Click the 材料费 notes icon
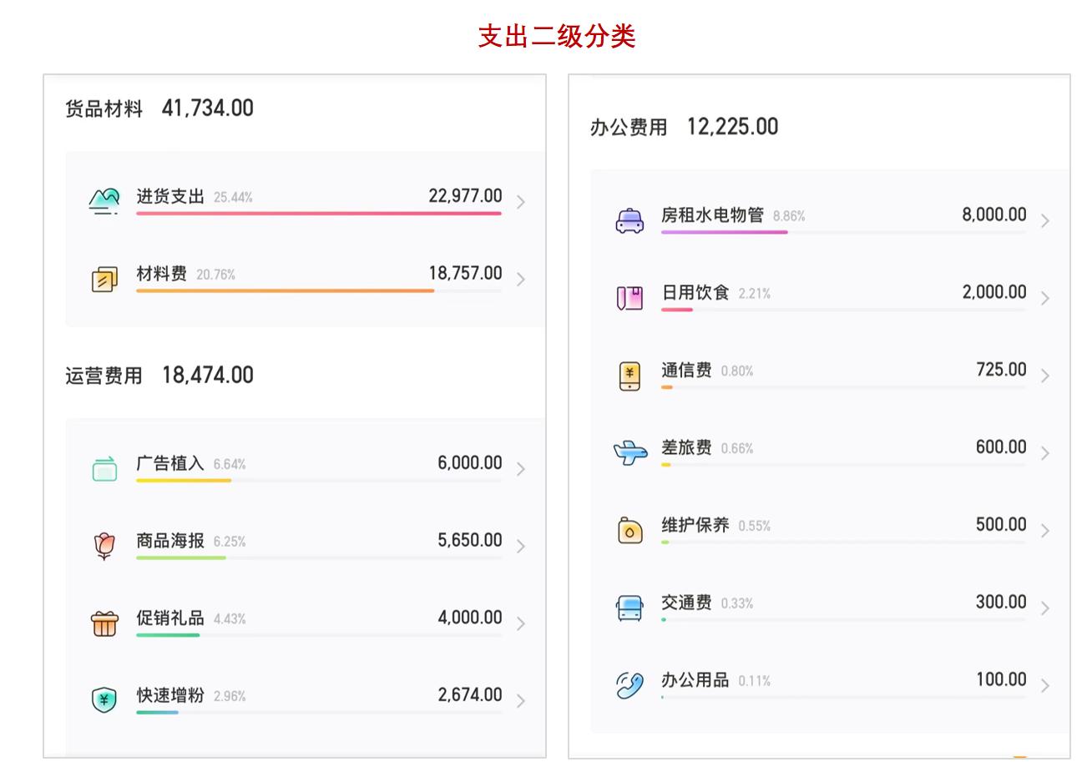Viewport: 1092px width, 772px height. 104,279
